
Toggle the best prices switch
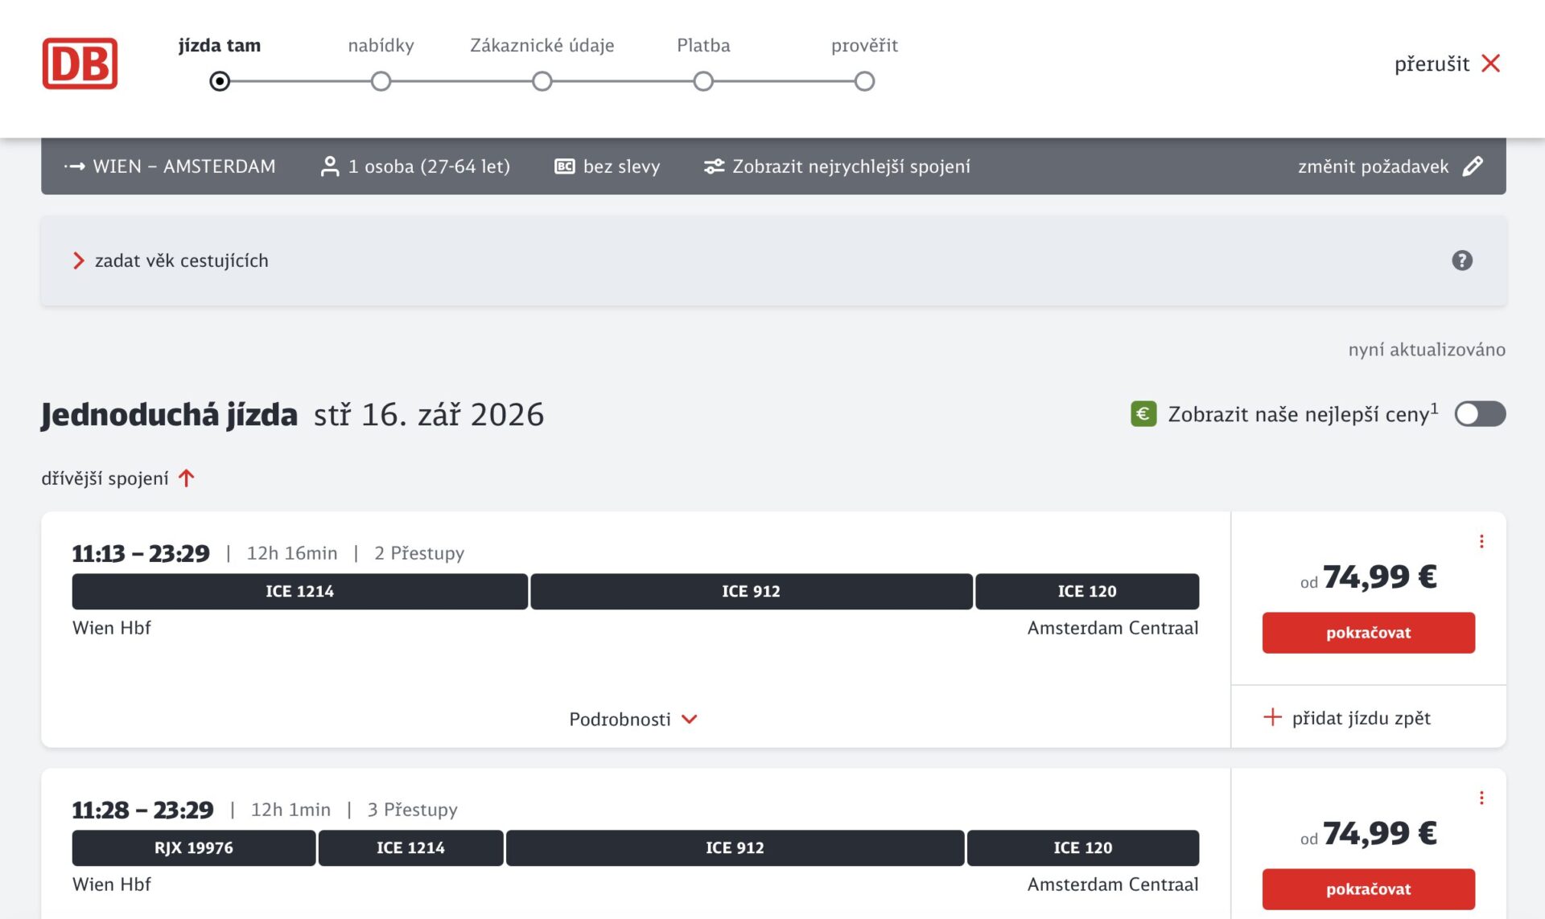coord(1480,414)
